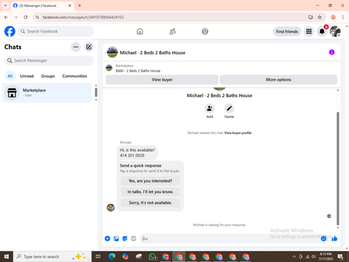Open Task View on the taskbar
Viewport: 349px width, 262px height.
tap(98, 256)
